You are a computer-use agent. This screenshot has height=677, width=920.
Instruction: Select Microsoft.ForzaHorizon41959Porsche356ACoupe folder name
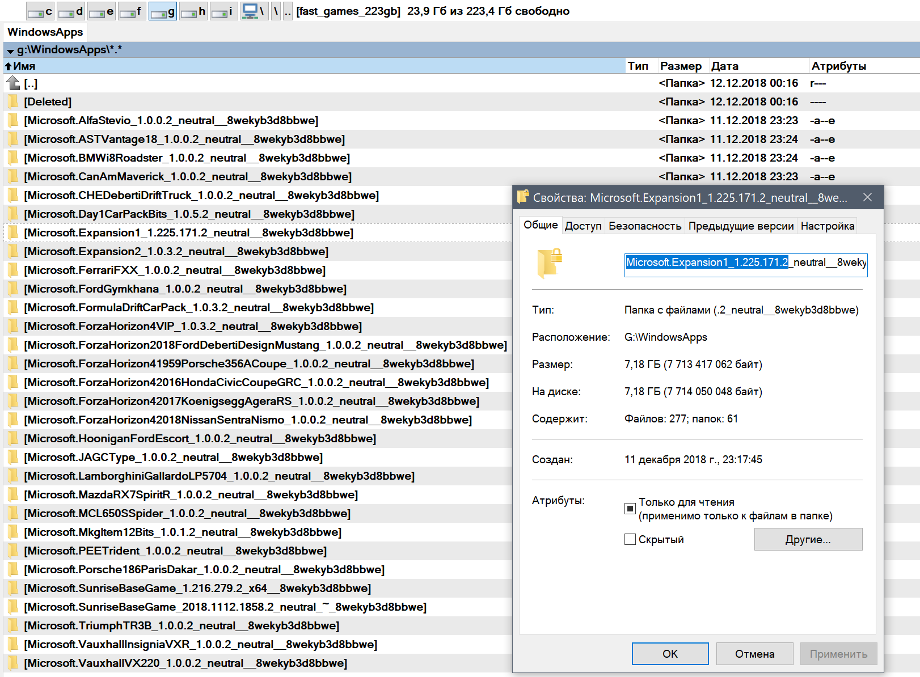tap(249, 364)
